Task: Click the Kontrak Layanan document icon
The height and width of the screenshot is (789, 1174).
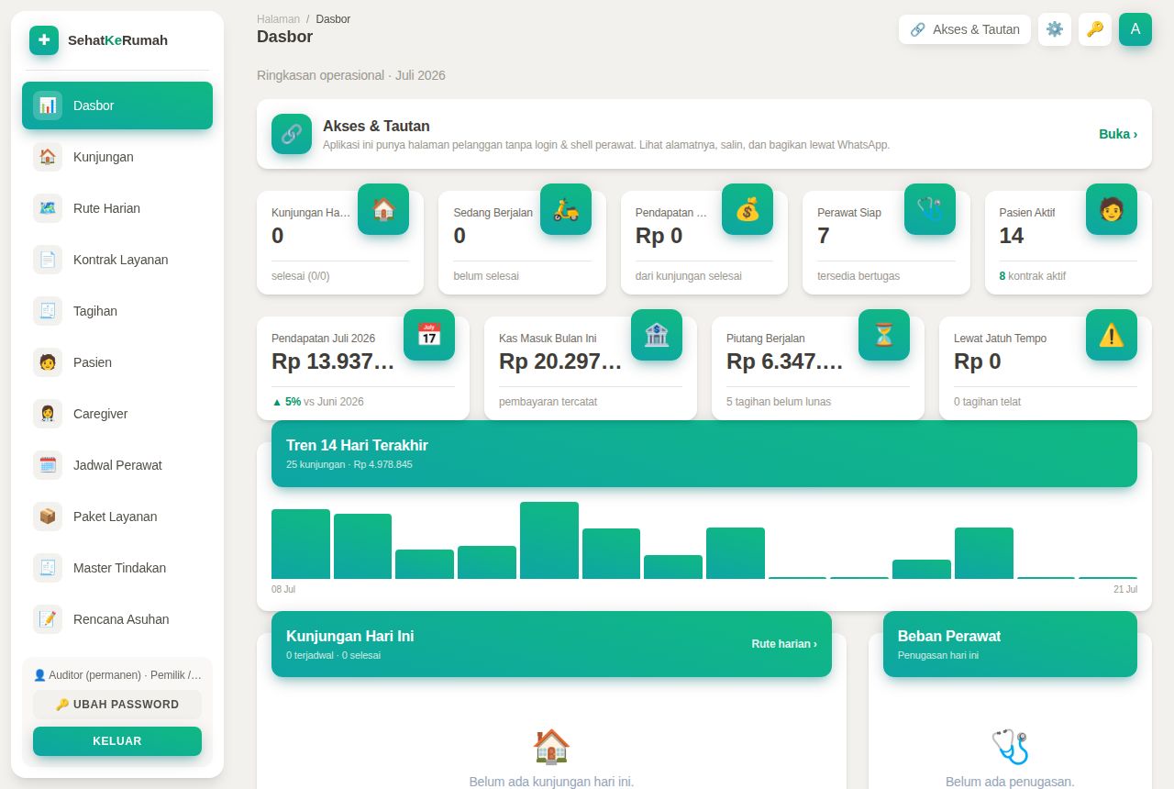Action: point(48,260)
